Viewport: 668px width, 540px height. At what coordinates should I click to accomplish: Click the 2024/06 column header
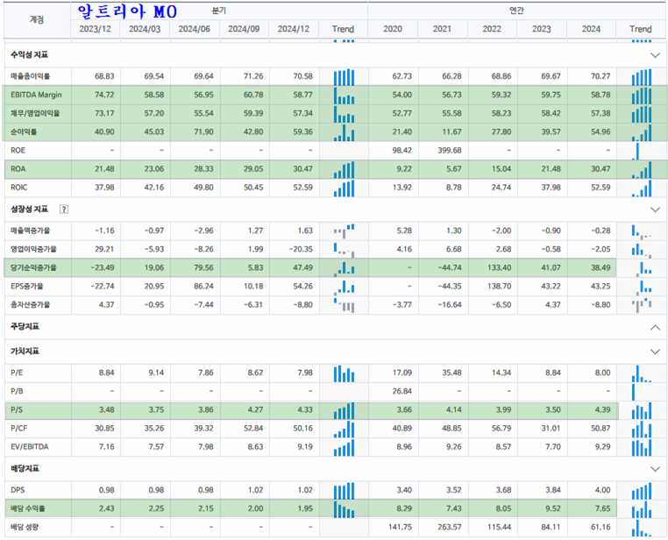point(195,29)
